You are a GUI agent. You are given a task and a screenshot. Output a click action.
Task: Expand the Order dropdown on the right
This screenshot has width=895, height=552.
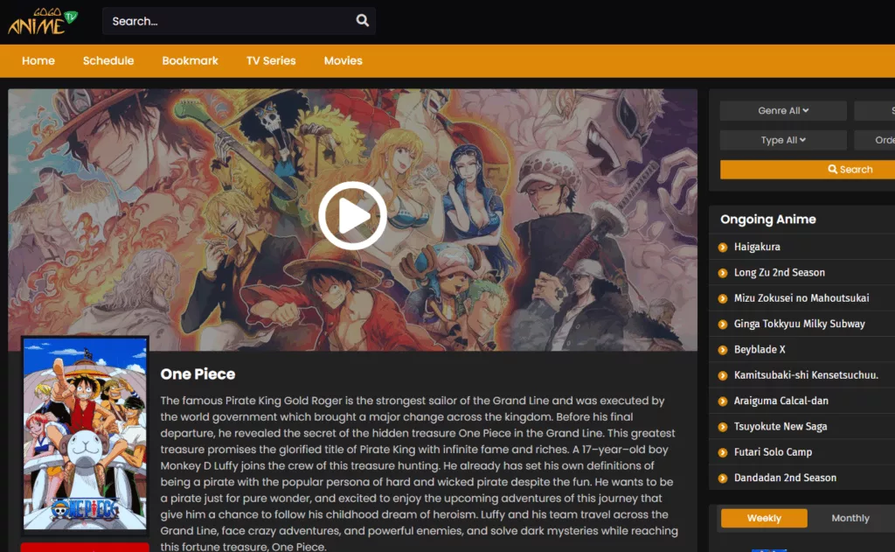[x=882, y=139]
